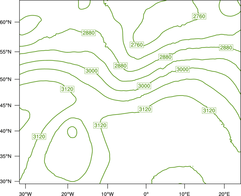The image size is (241, 196).
Task: Select the 60°N latitude axis label
Action: coord(6,22)
